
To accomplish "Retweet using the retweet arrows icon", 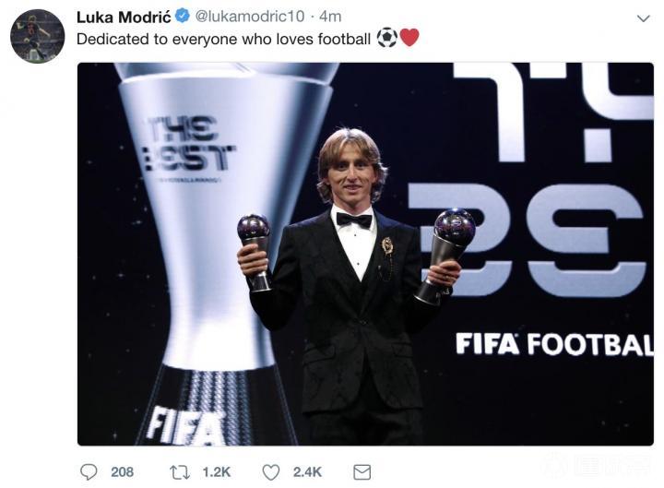I will tap(181, 471).
